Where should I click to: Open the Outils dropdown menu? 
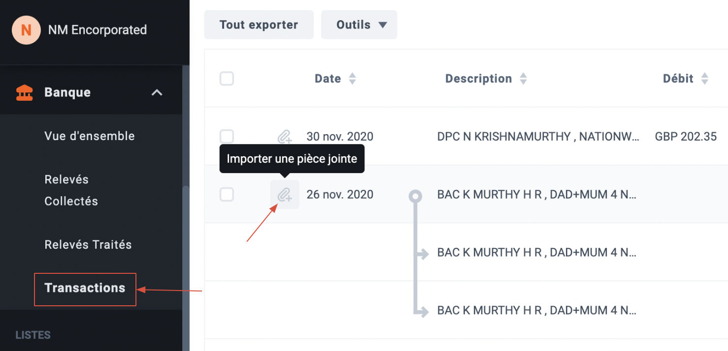[x=359, y=25]
